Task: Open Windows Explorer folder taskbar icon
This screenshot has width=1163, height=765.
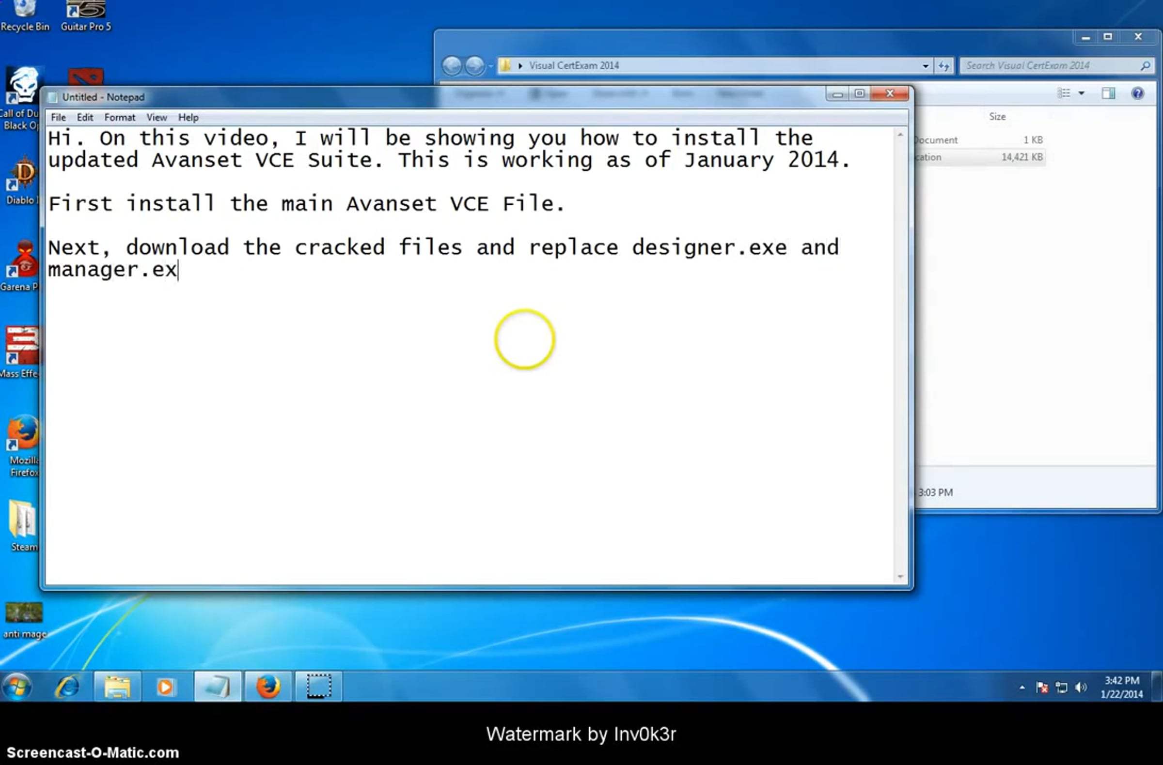Action: (x=117, y=687)
